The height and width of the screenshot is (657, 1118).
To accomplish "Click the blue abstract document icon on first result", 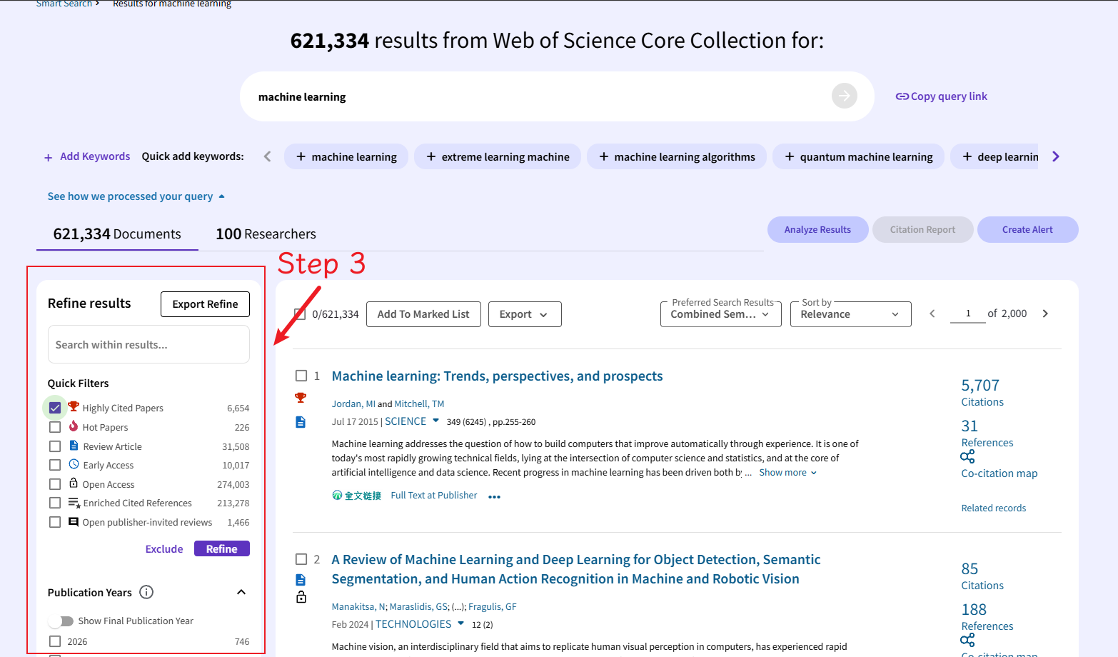I will (301, 421).
